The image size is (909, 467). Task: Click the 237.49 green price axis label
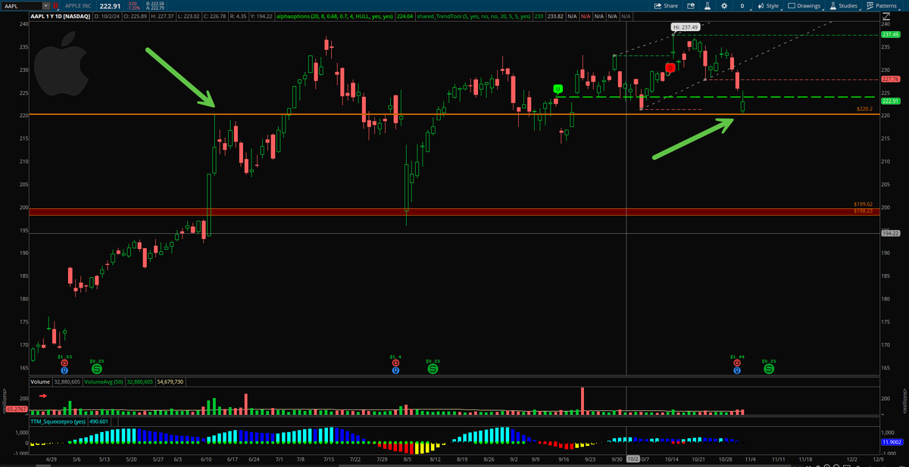[889, 35]
